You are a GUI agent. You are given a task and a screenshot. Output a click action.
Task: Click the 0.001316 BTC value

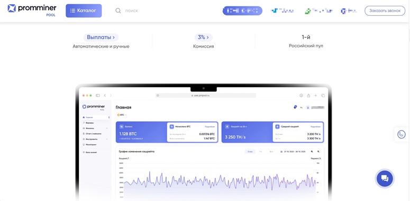tap(207, 134)
